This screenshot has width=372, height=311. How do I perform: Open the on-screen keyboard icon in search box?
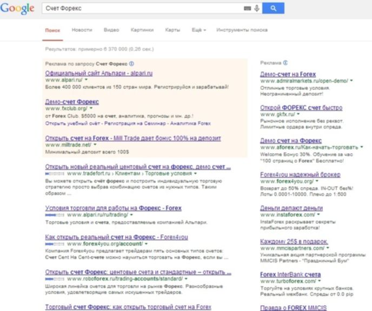point(248,9)
